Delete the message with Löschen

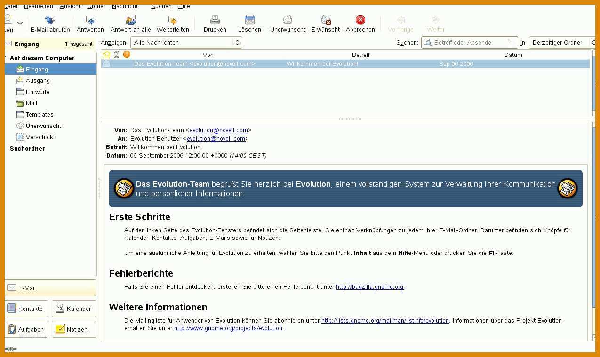(x=249, y=20)
